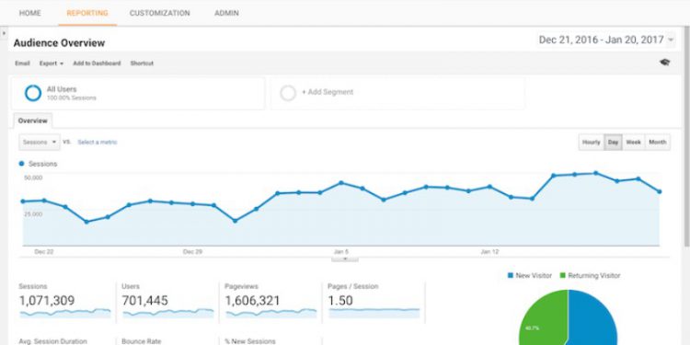Click the 50,000 y-axis label

coord(33,178)
